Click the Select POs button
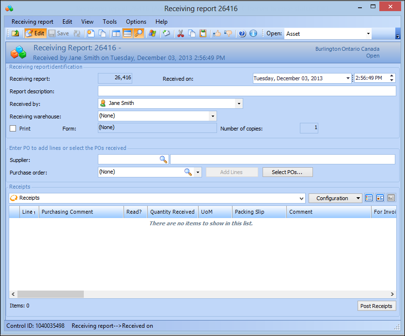This screenshot has width=405, height=336. coord(287,172)
